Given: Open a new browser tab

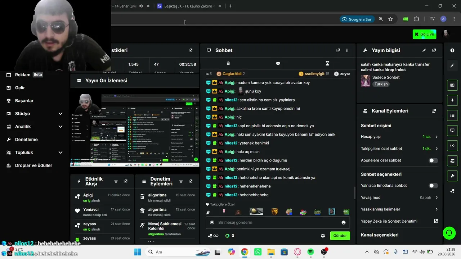Looking at the screenshot, I should tap(231, 6).
